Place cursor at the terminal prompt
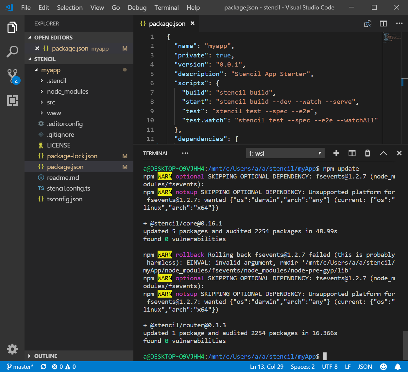Screen dimensions: 408x372 [x=325, y=356]
